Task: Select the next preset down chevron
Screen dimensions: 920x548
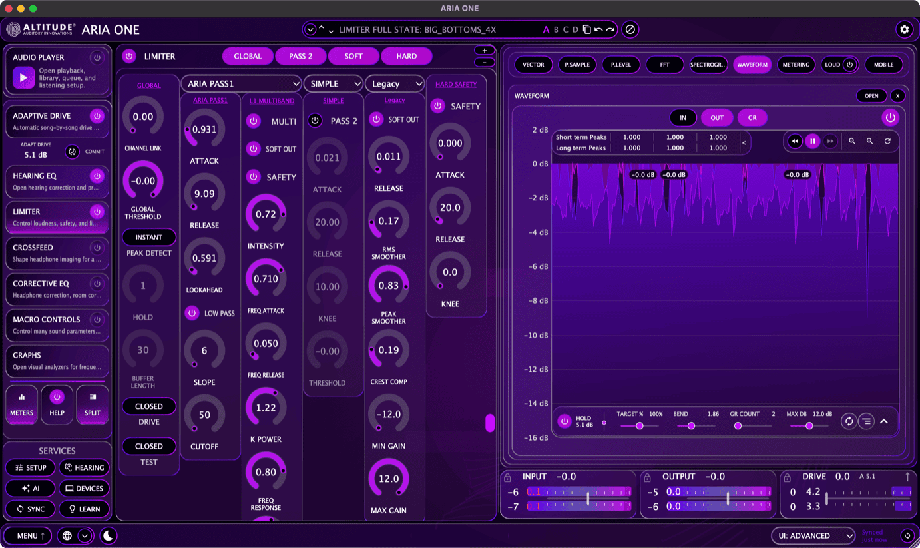Action: point(331,31)
